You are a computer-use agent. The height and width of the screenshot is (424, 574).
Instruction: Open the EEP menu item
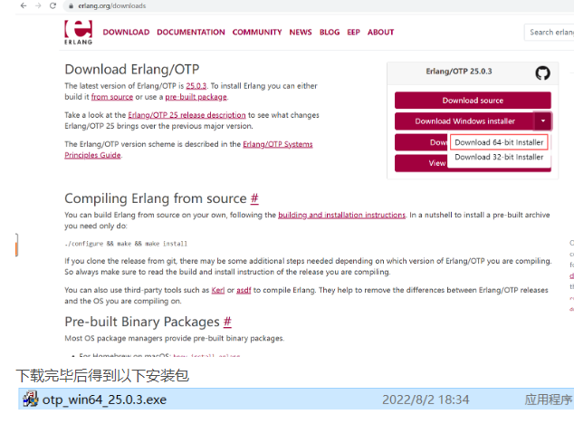click(353, 33)
